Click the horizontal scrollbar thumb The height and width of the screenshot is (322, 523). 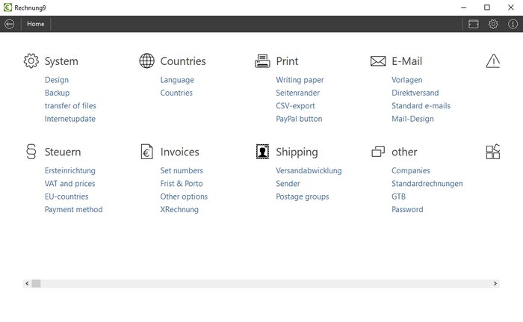coord(36,283)
